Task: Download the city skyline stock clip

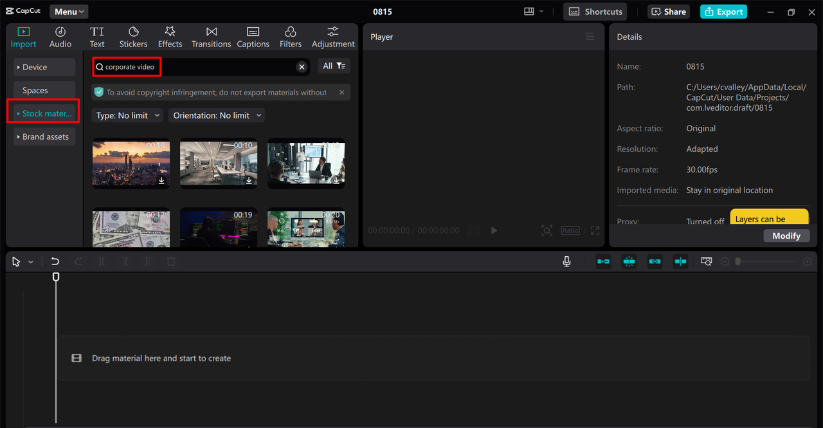Action: (x=161, y=181)
